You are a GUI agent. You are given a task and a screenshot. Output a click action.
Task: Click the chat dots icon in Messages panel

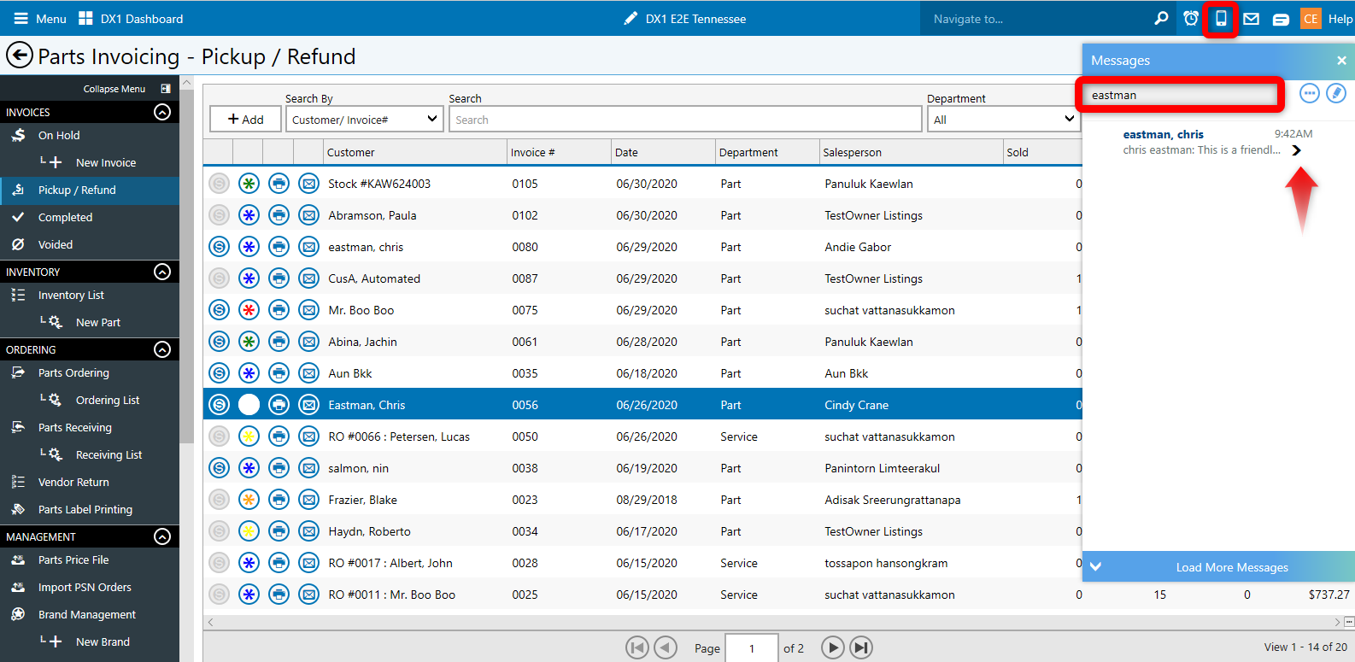[x=1310, y=93]
